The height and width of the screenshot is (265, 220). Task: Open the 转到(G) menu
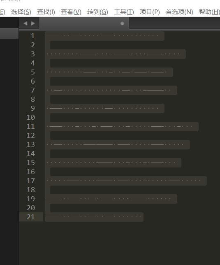97,12
